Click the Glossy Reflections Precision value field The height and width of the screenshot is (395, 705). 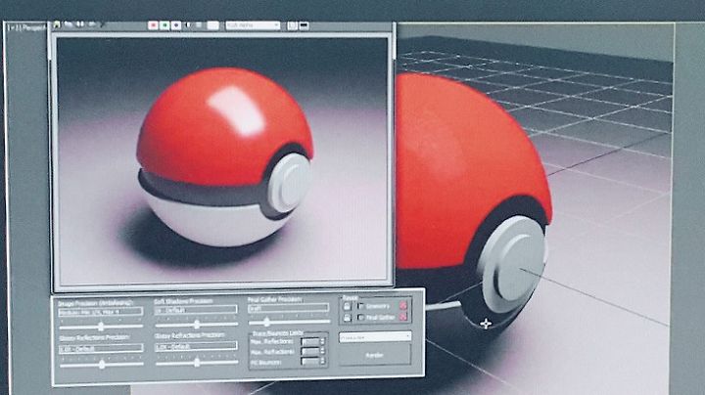[101, 348]
